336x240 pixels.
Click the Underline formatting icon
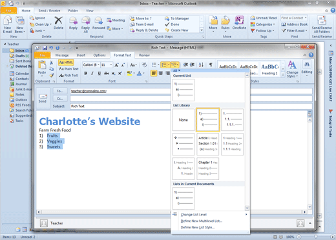[99, 74]
